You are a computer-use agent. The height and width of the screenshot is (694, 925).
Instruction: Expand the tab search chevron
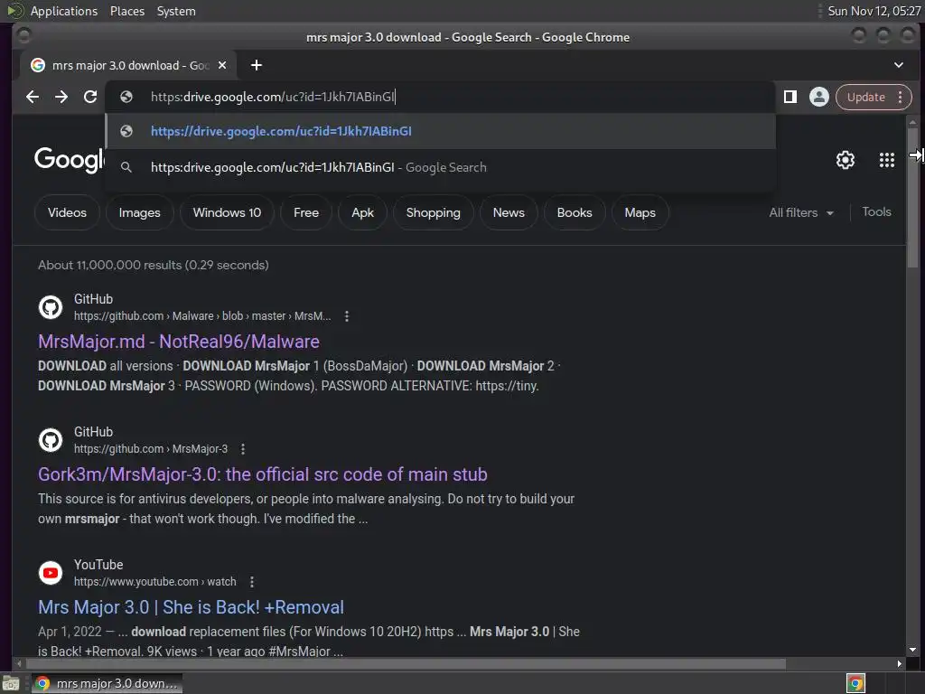tap(899, 65)
